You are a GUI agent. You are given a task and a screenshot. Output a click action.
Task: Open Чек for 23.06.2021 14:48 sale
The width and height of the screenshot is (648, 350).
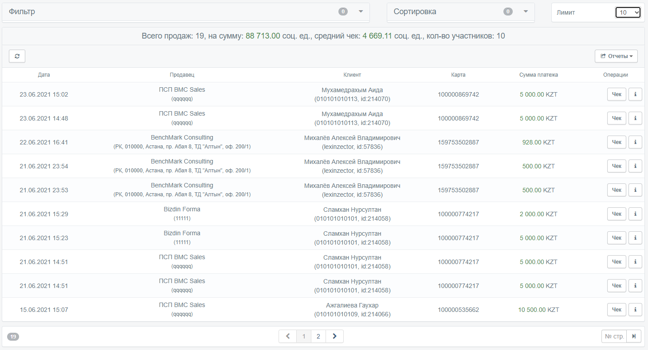(x=617, y=118)
